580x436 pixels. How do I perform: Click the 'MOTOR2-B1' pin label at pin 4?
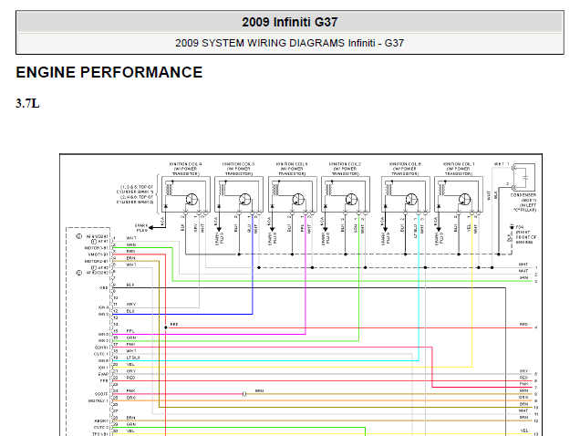pos(97,261)
